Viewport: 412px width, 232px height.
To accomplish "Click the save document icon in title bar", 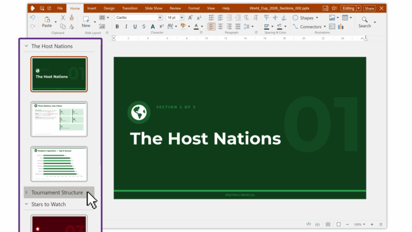I will point(42,8).
